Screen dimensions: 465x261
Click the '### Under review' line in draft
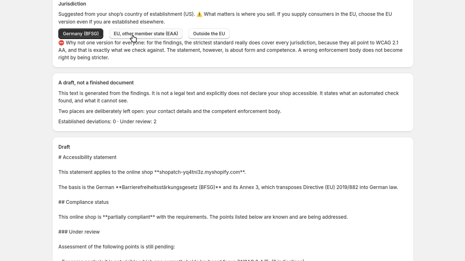click(x=79, y=232)
